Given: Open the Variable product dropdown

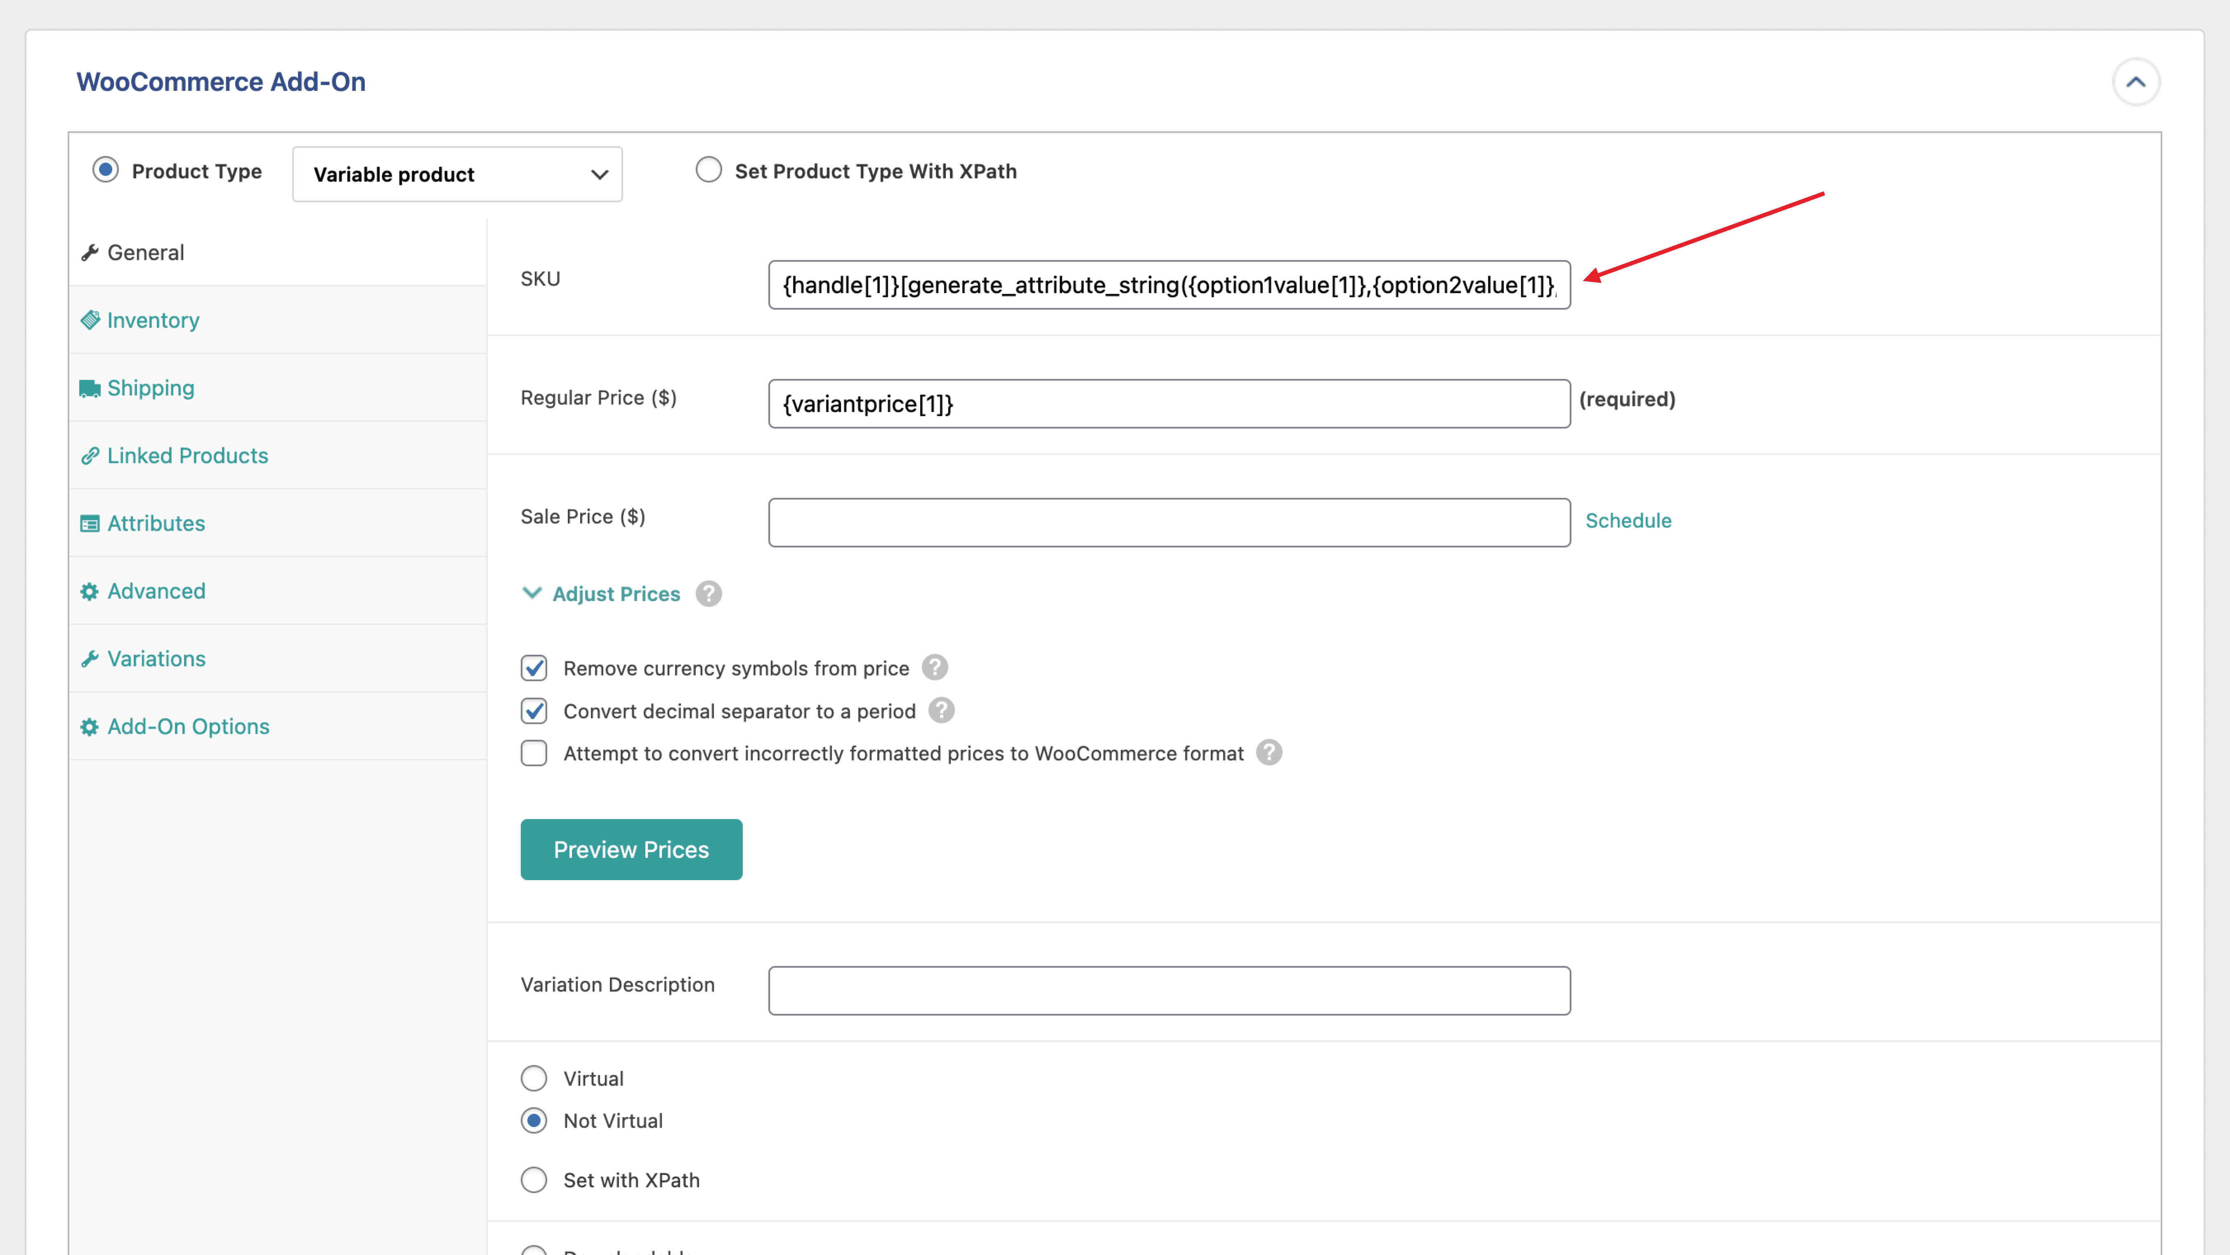Looking at the screenshot, I should pyautogui.click(x=457, y=174).
